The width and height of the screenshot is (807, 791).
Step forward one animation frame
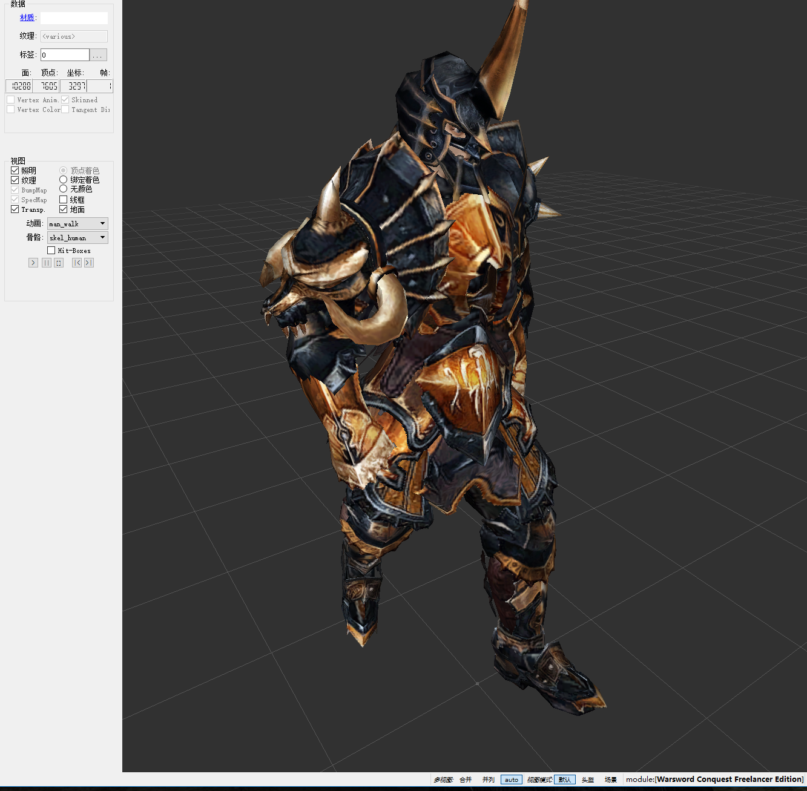89,263
